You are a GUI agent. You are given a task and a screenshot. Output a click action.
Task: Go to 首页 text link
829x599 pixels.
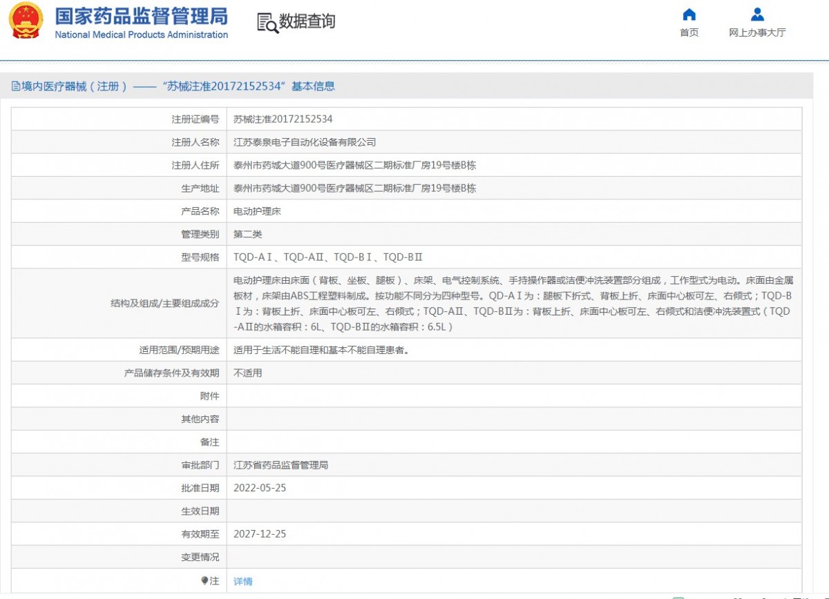click(689, 32)
